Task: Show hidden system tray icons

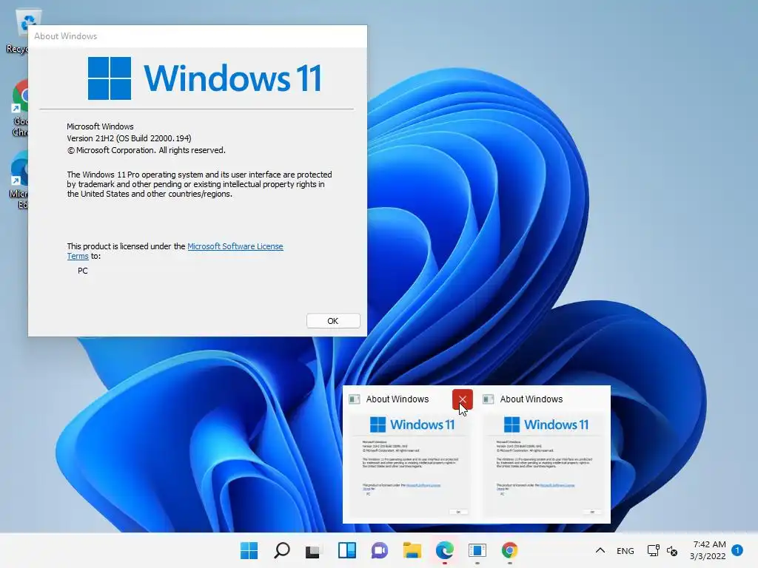Action: pos(600,550)
